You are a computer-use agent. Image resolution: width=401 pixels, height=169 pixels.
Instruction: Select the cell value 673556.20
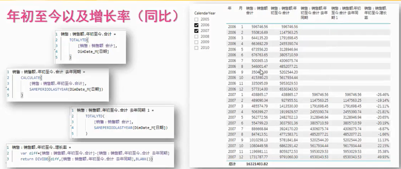tap(259, 49)
